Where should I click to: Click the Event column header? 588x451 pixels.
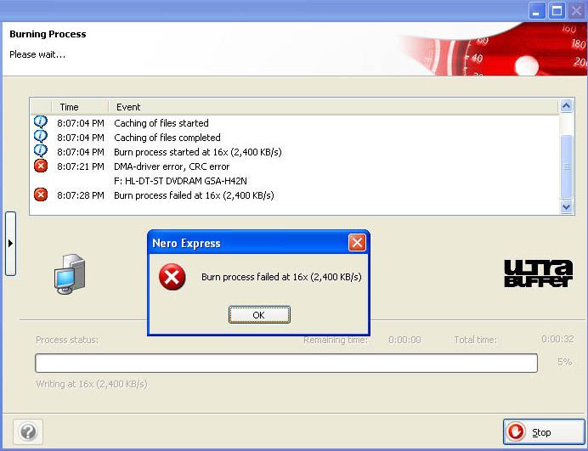click(x=128, y=107)
